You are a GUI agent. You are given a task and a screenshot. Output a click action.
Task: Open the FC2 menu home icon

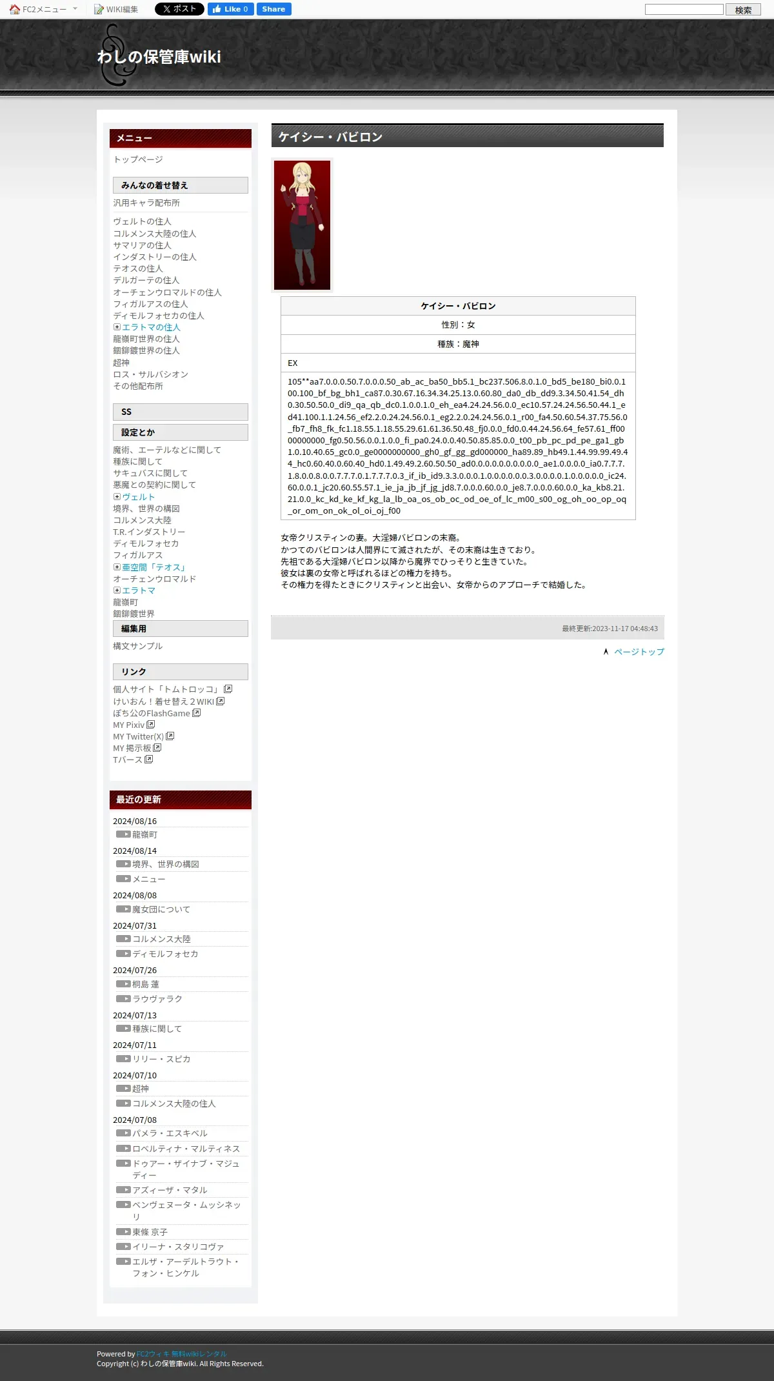coord(15,9)
